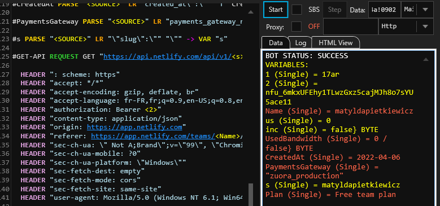Switch to the Data tab
The width and height of the screenshot is (440, 206).
[x=276, y=42]
